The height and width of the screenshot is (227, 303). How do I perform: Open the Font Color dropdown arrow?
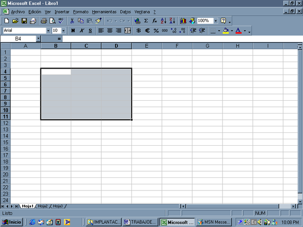tap(245, 30)
